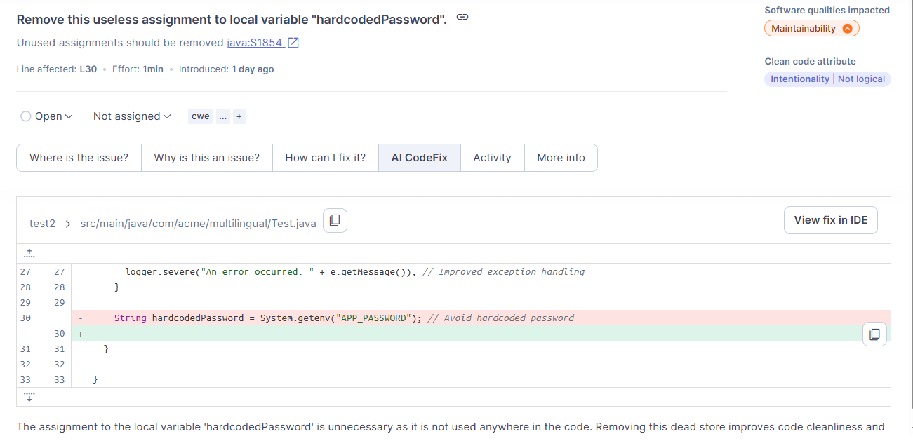The image size is (913, 448).
Task: Select the Activity tab
Action: click(x=492, y=158)
